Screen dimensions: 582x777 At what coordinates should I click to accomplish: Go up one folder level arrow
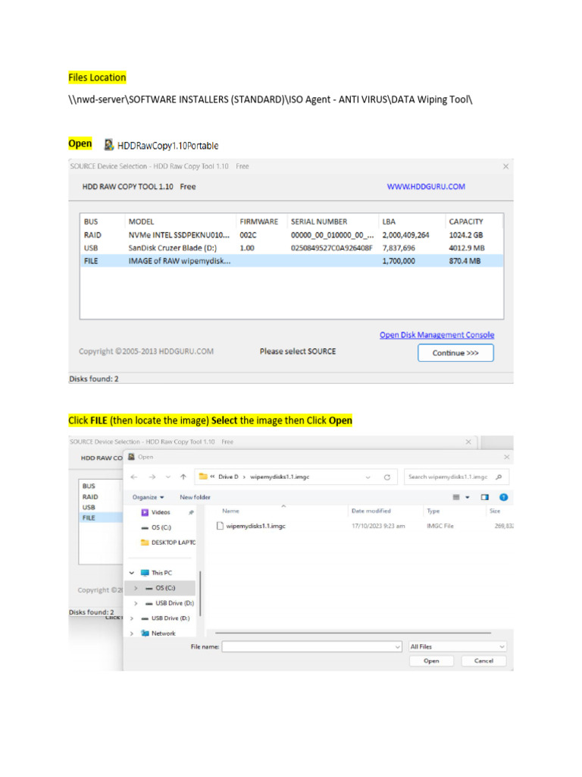click(183, 477)
